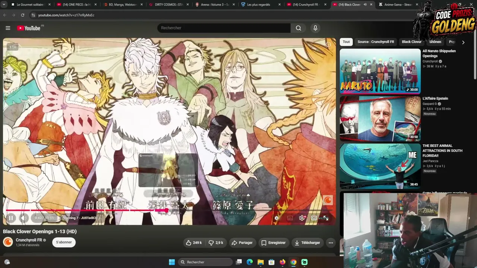Toggle the player autoplay switch
This screenshot has height=268, width=477.
277,218
